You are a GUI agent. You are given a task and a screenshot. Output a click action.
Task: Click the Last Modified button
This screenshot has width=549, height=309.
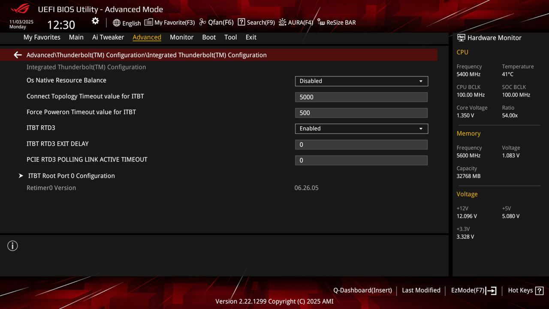(421, 290)
